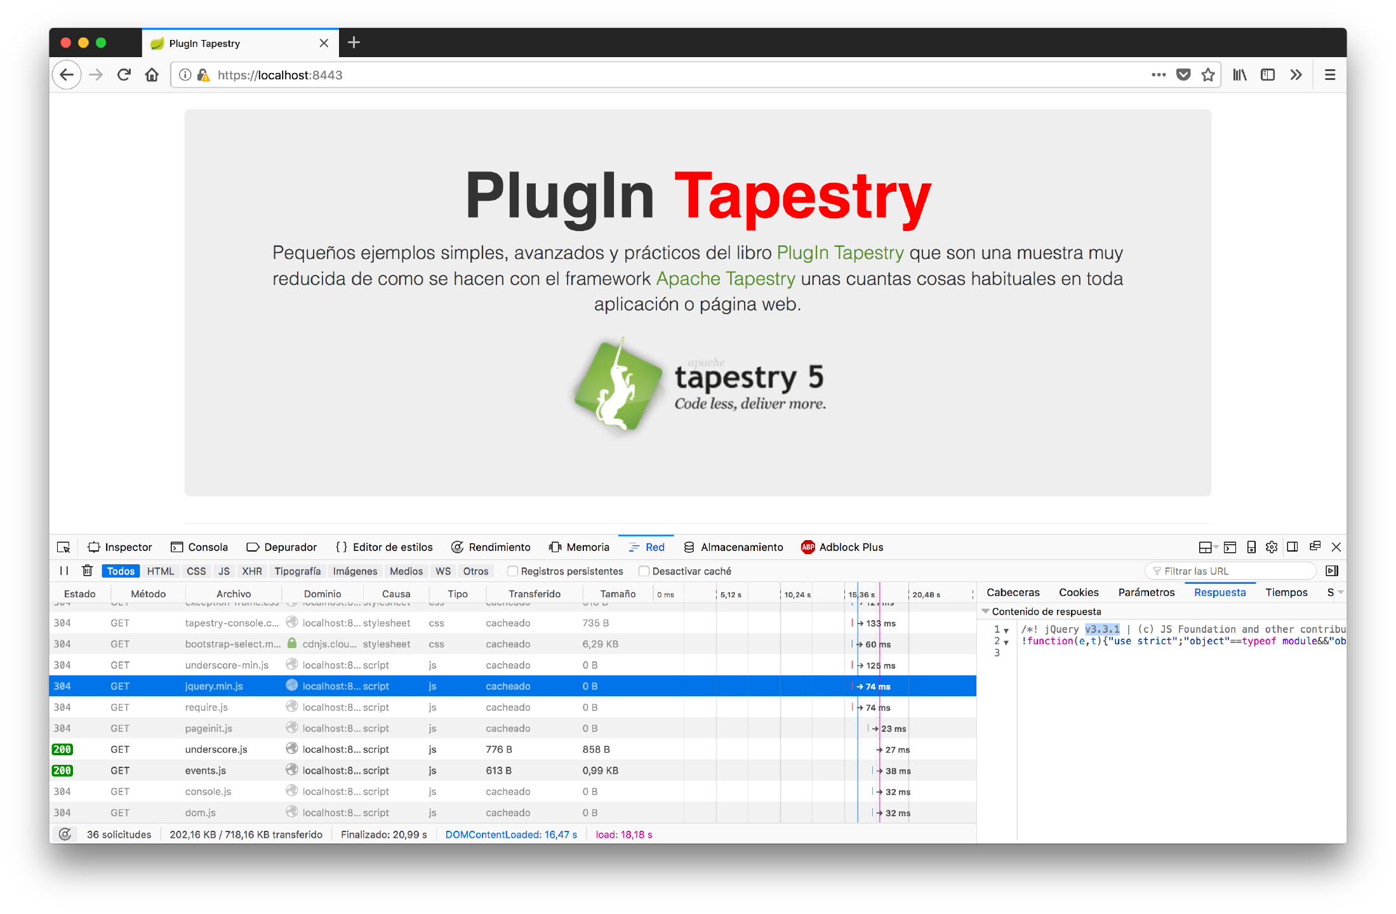This screenshot has height=914, width=1396.
Task: Check Desactivar caché option
Action: pyautogui.click(x=644, y=571)
